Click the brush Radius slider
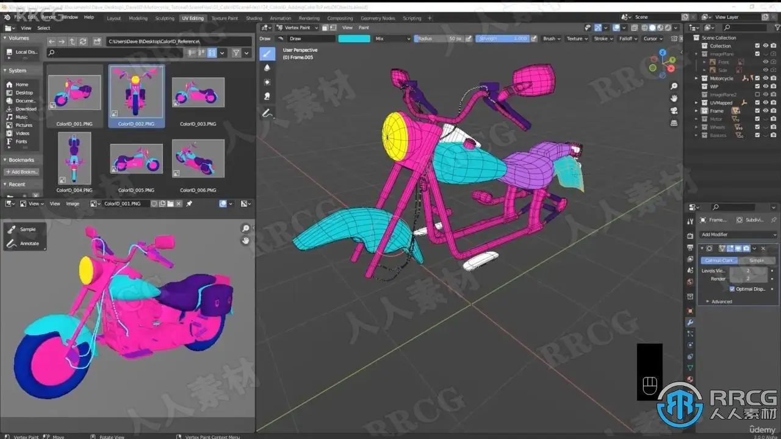 [x=438, y=38]
